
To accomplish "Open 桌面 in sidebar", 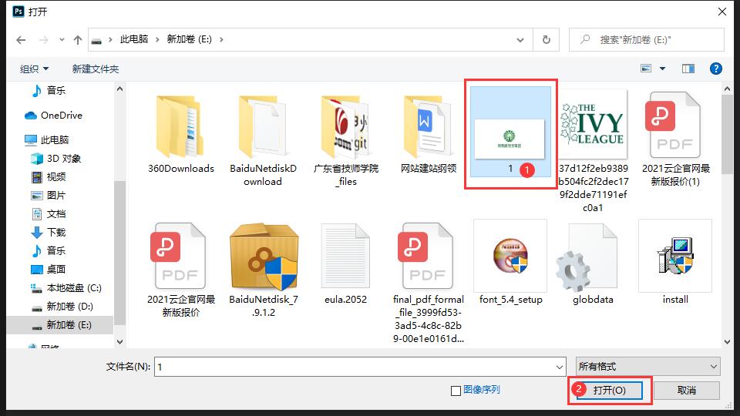I will (49, 270).
